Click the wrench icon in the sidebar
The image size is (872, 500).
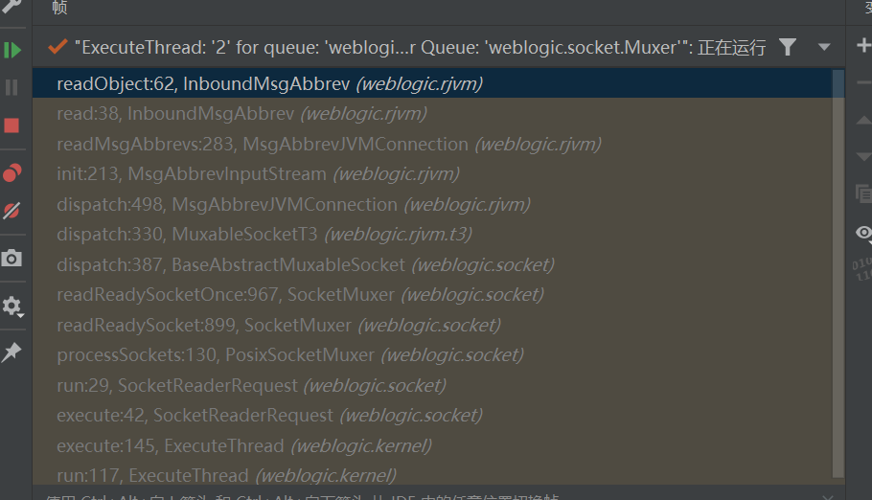[x=11, y=6]
